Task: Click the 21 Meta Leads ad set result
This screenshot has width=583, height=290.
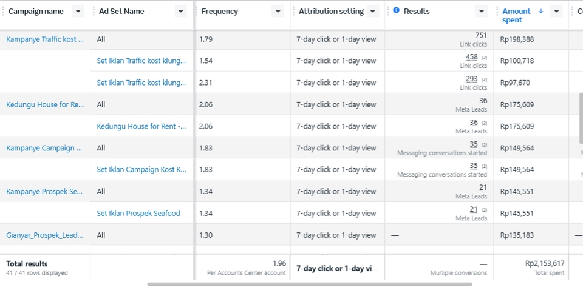Action: pyautogui.click(x=474, y=210)
